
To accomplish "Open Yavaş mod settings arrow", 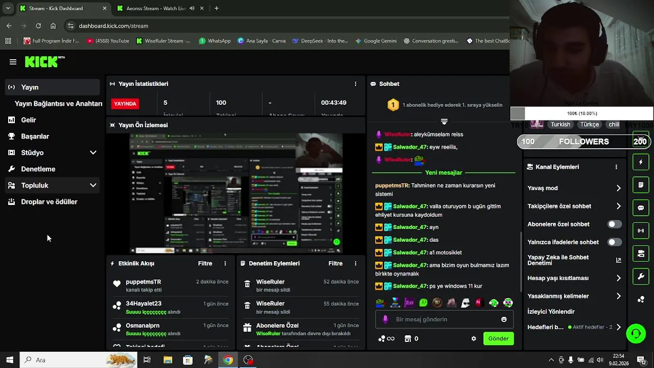I will [618, 188].
